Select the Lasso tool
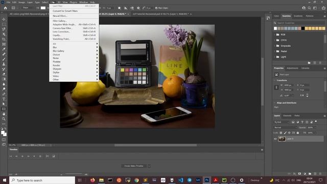 pos(4,29)
